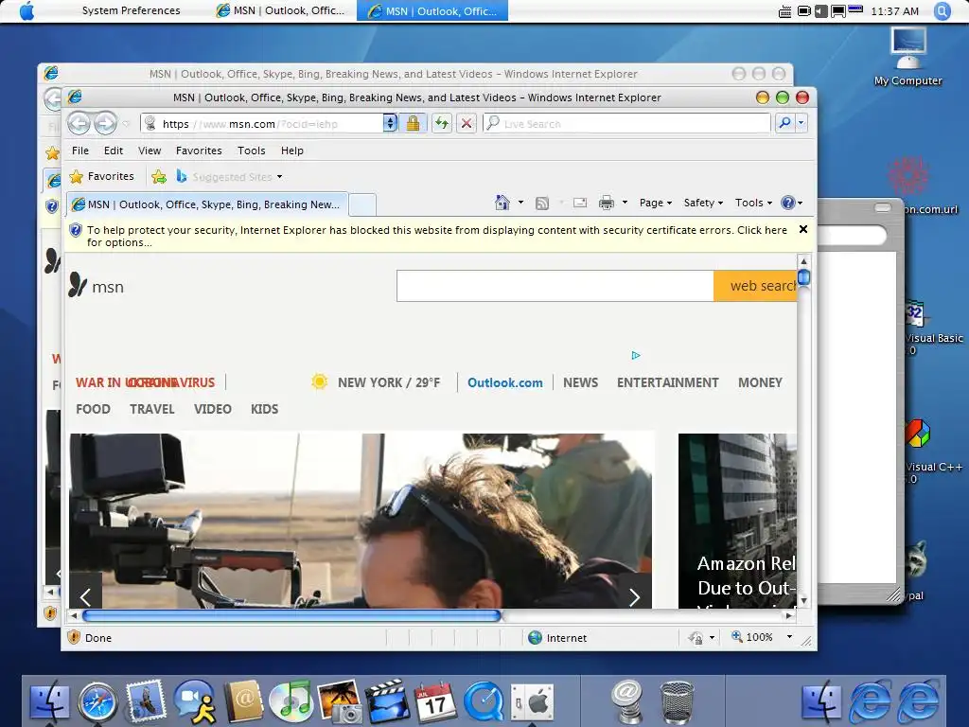Image resolution: width=969 pixels, height=727 pixels.
Task: Open the Favorites menu
Action: [x=199, y=151]
